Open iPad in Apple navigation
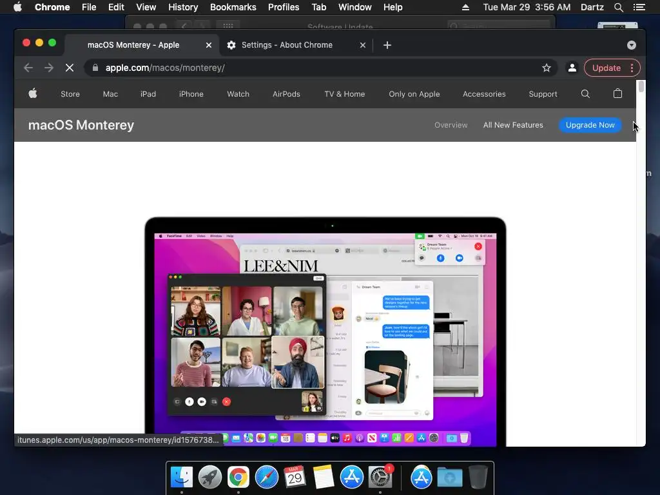 pos(148,94)
